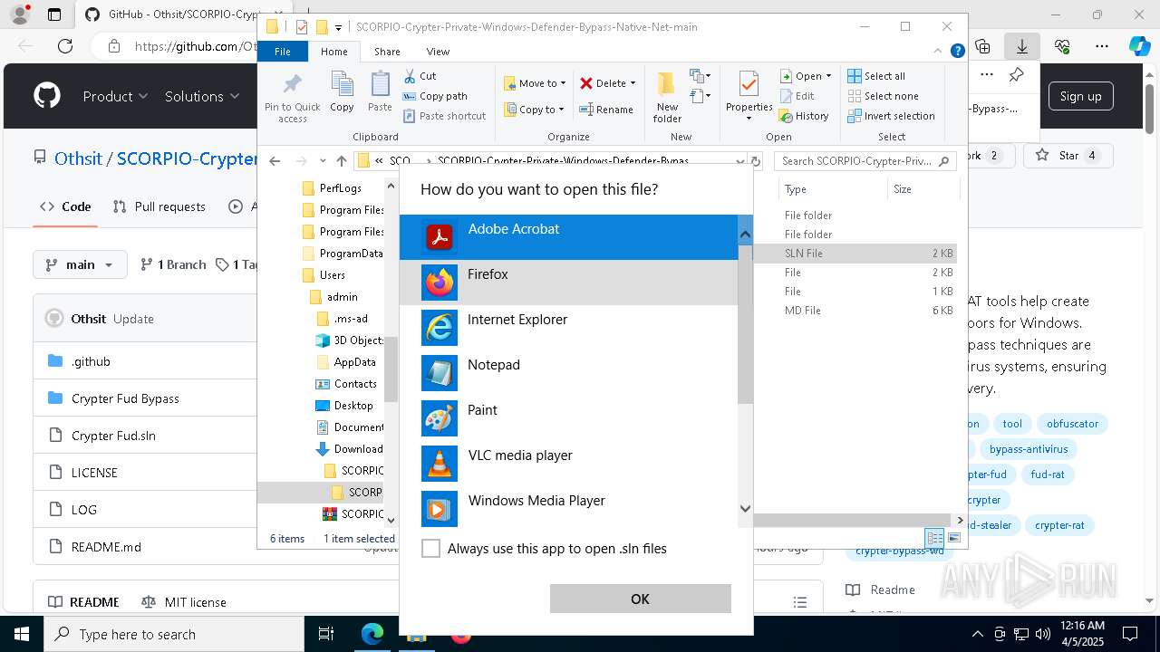Click New folder in ribbon

click(x=667, y=97)
